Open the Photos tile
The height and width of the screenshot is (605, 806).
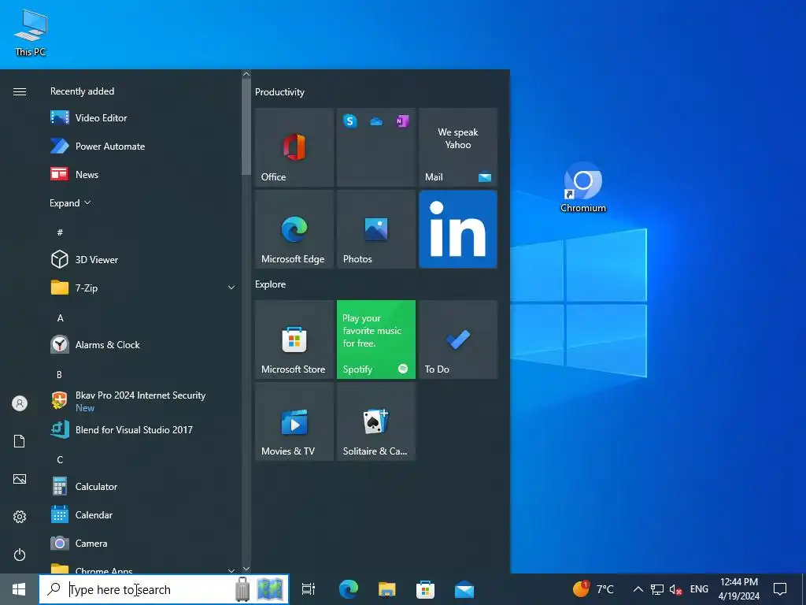(x=376, y=229)
